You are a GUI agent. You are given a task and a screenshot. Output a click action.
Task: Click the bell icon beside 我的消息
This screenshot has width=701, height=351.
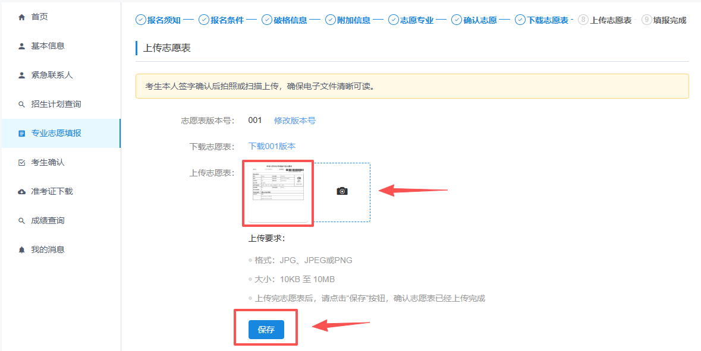point(22,250)
